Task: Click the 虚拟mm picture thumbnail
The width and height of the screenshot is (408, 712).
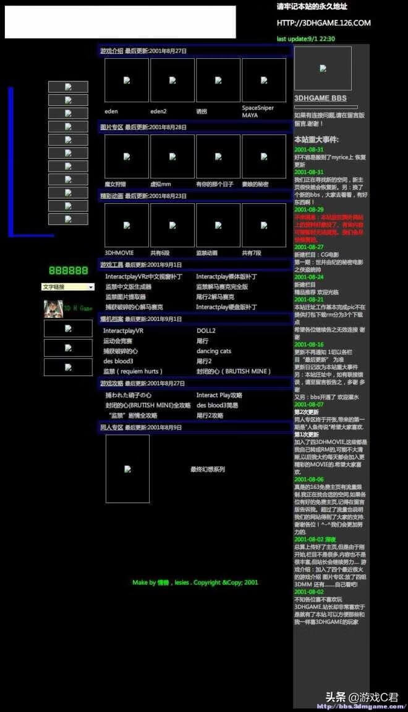Action: (172, 157)
